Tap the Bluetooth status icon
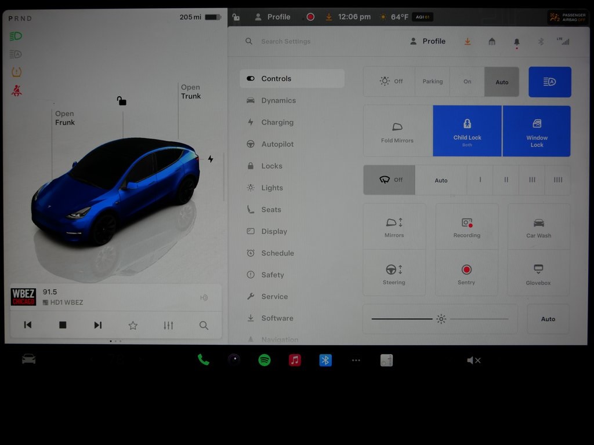The width and height of the screenshot is (594, 445). (x=540, y=41)
